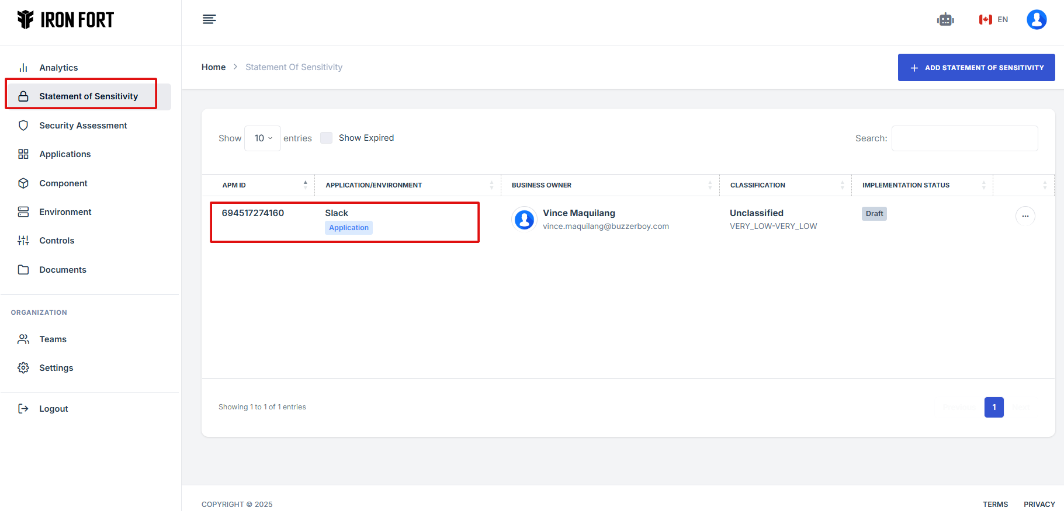Click the Analytics bar chart icon
1064x511 pixels.
tap(23, 68)
